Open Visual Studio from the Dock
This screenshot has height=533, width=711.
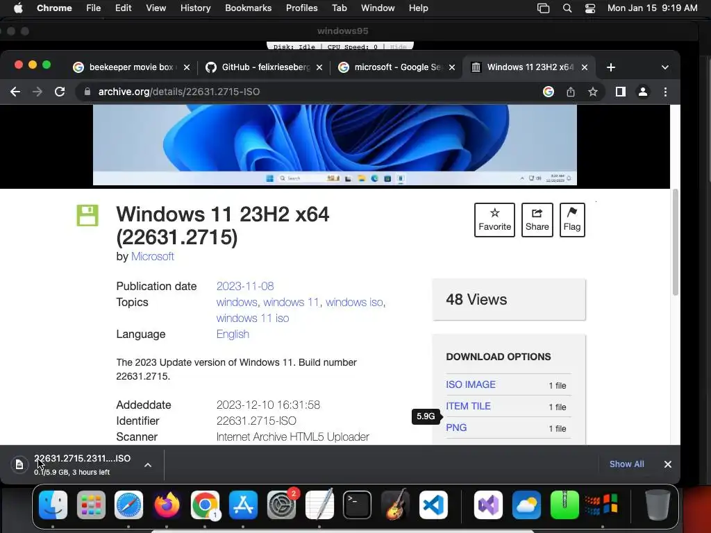click(x=488, y=505)
